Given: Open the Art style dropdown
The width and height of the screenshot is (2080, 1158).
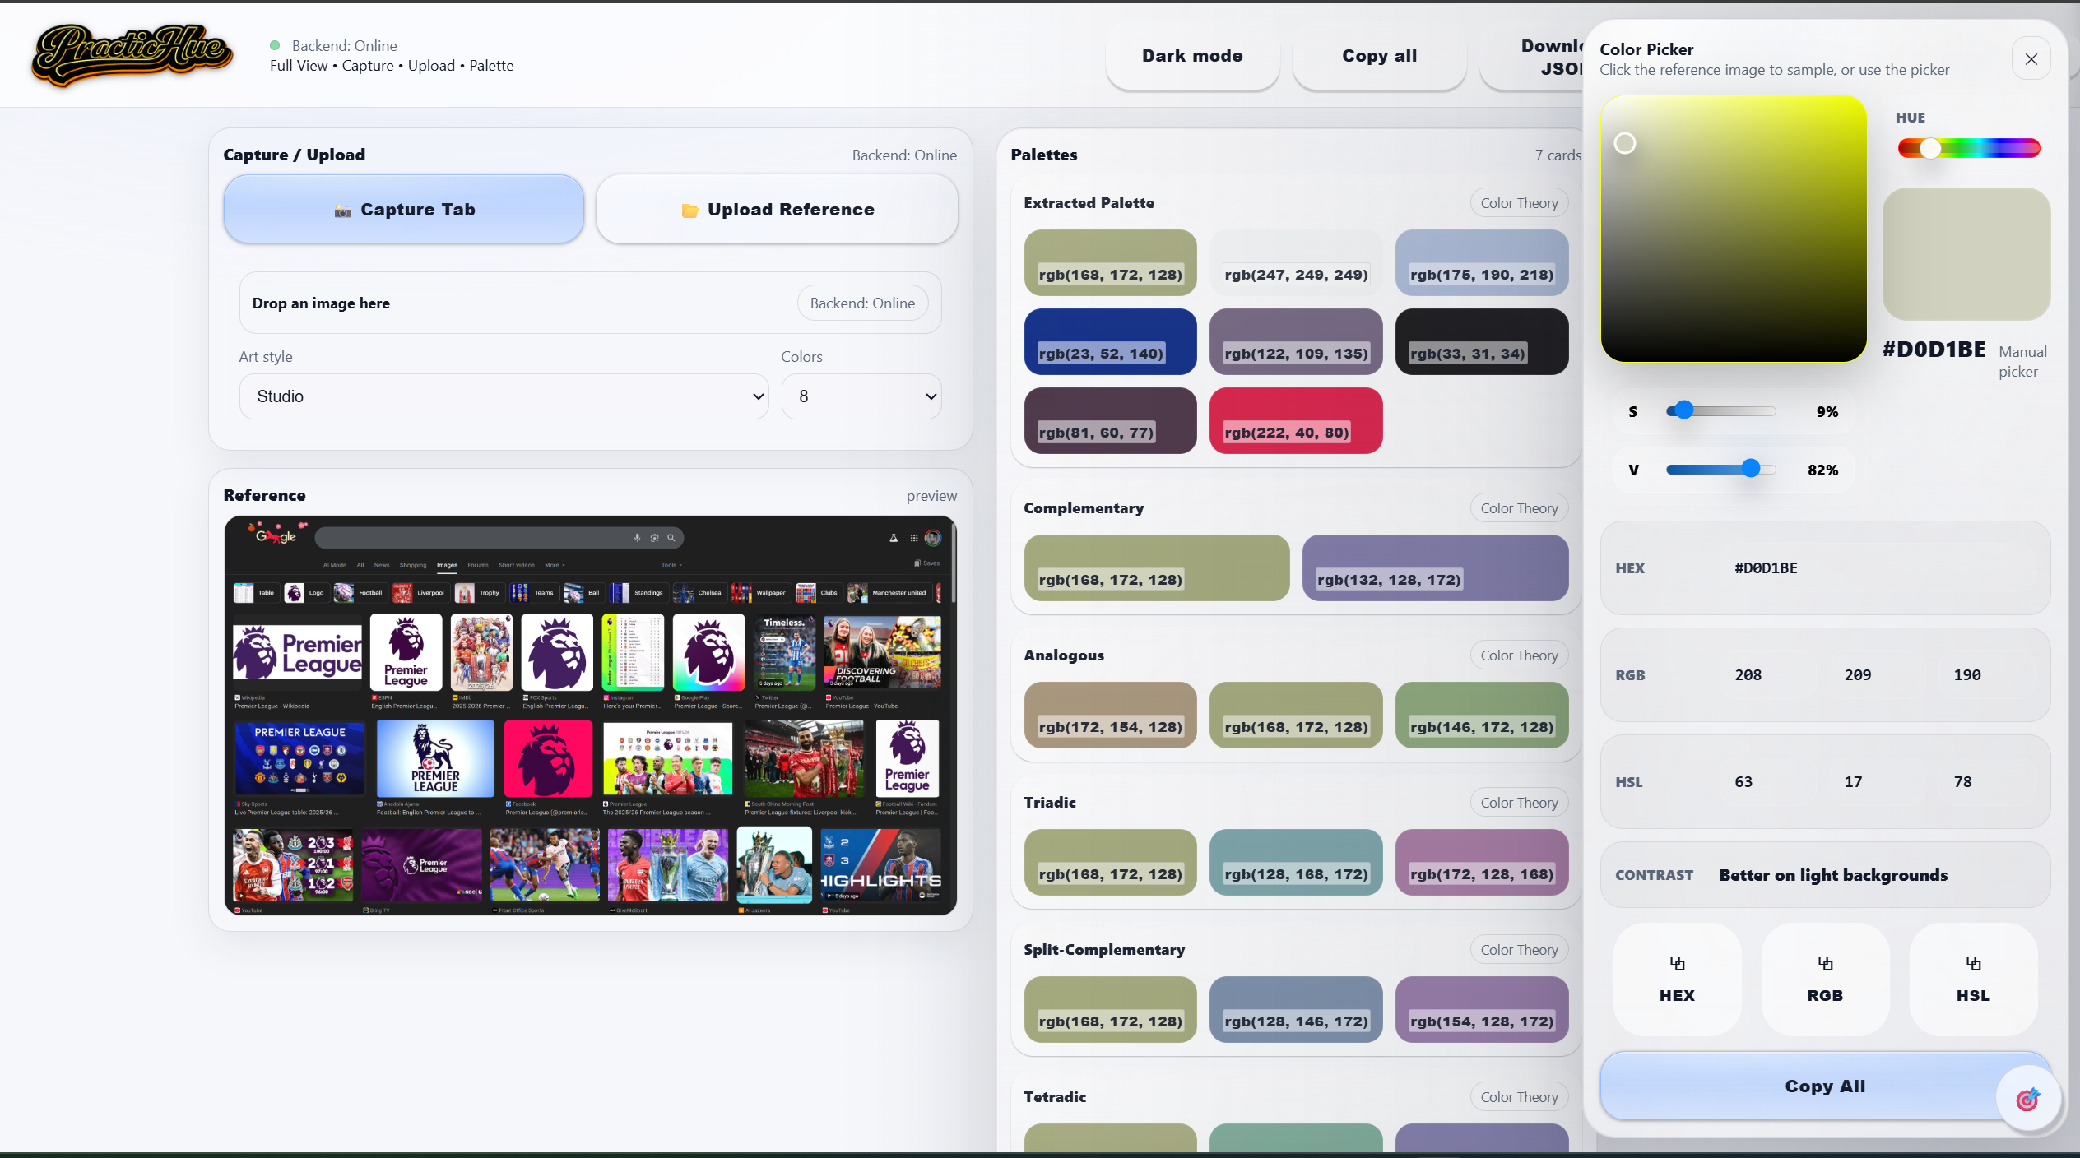Looking at the screenshot, I should [504, 396].
